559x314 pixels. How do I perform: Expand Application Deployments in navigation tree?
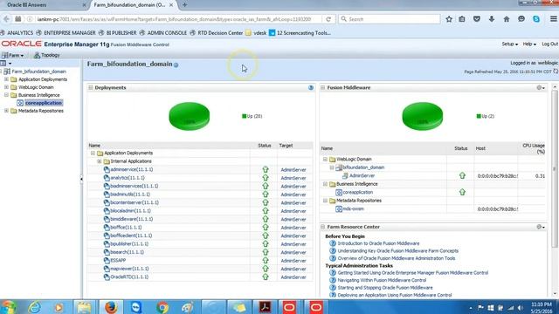pos(6,79)
